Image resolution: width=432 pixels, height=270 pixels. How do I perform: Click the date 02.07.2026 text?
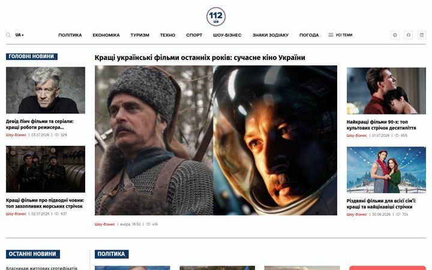40,214
